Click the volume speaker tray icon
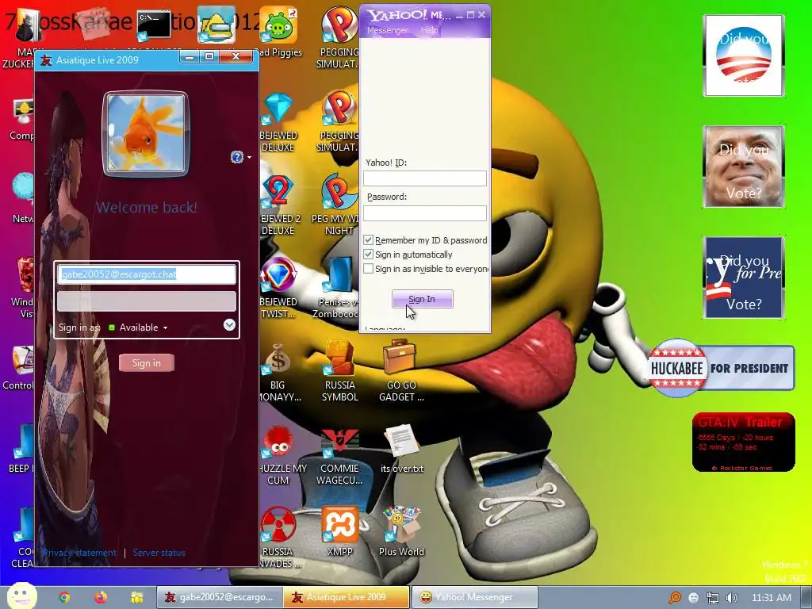The image size is (812, 609). pos(732,598)
